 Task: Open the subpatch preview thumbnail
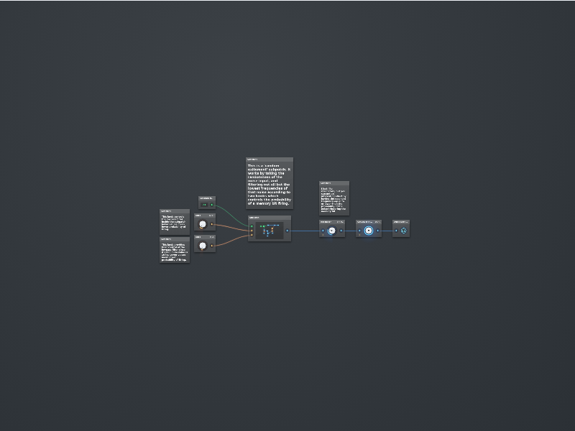269,231
